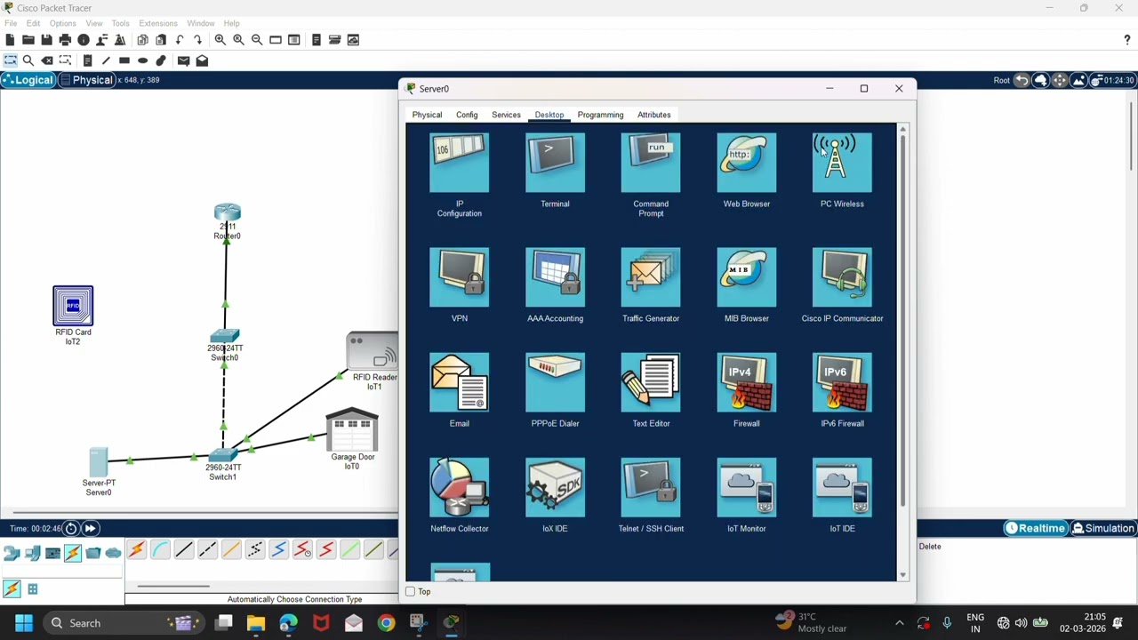Click the Save toolbar icon
This screenshot has width=1138, height=640.
[x=46, y=40]
